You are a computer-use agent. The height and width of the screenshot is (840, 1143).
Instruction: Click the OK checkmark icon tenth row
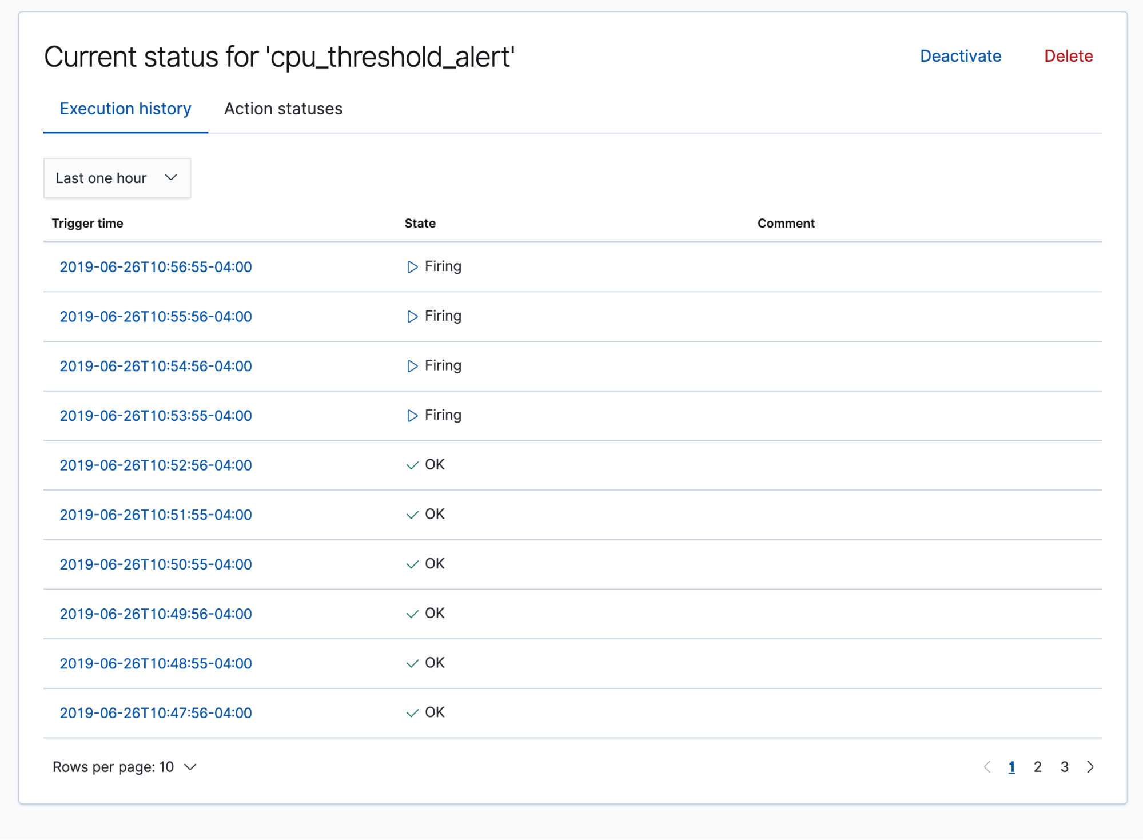[x=412, y=713]
